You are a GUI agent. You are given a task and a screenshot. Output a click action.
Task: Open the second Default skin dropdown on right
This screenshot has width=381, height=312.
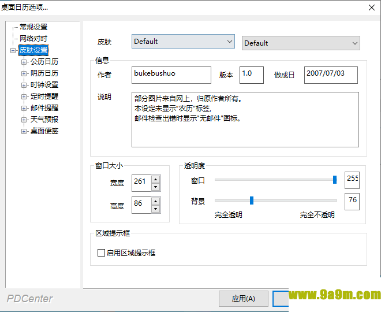coord(301,43)
